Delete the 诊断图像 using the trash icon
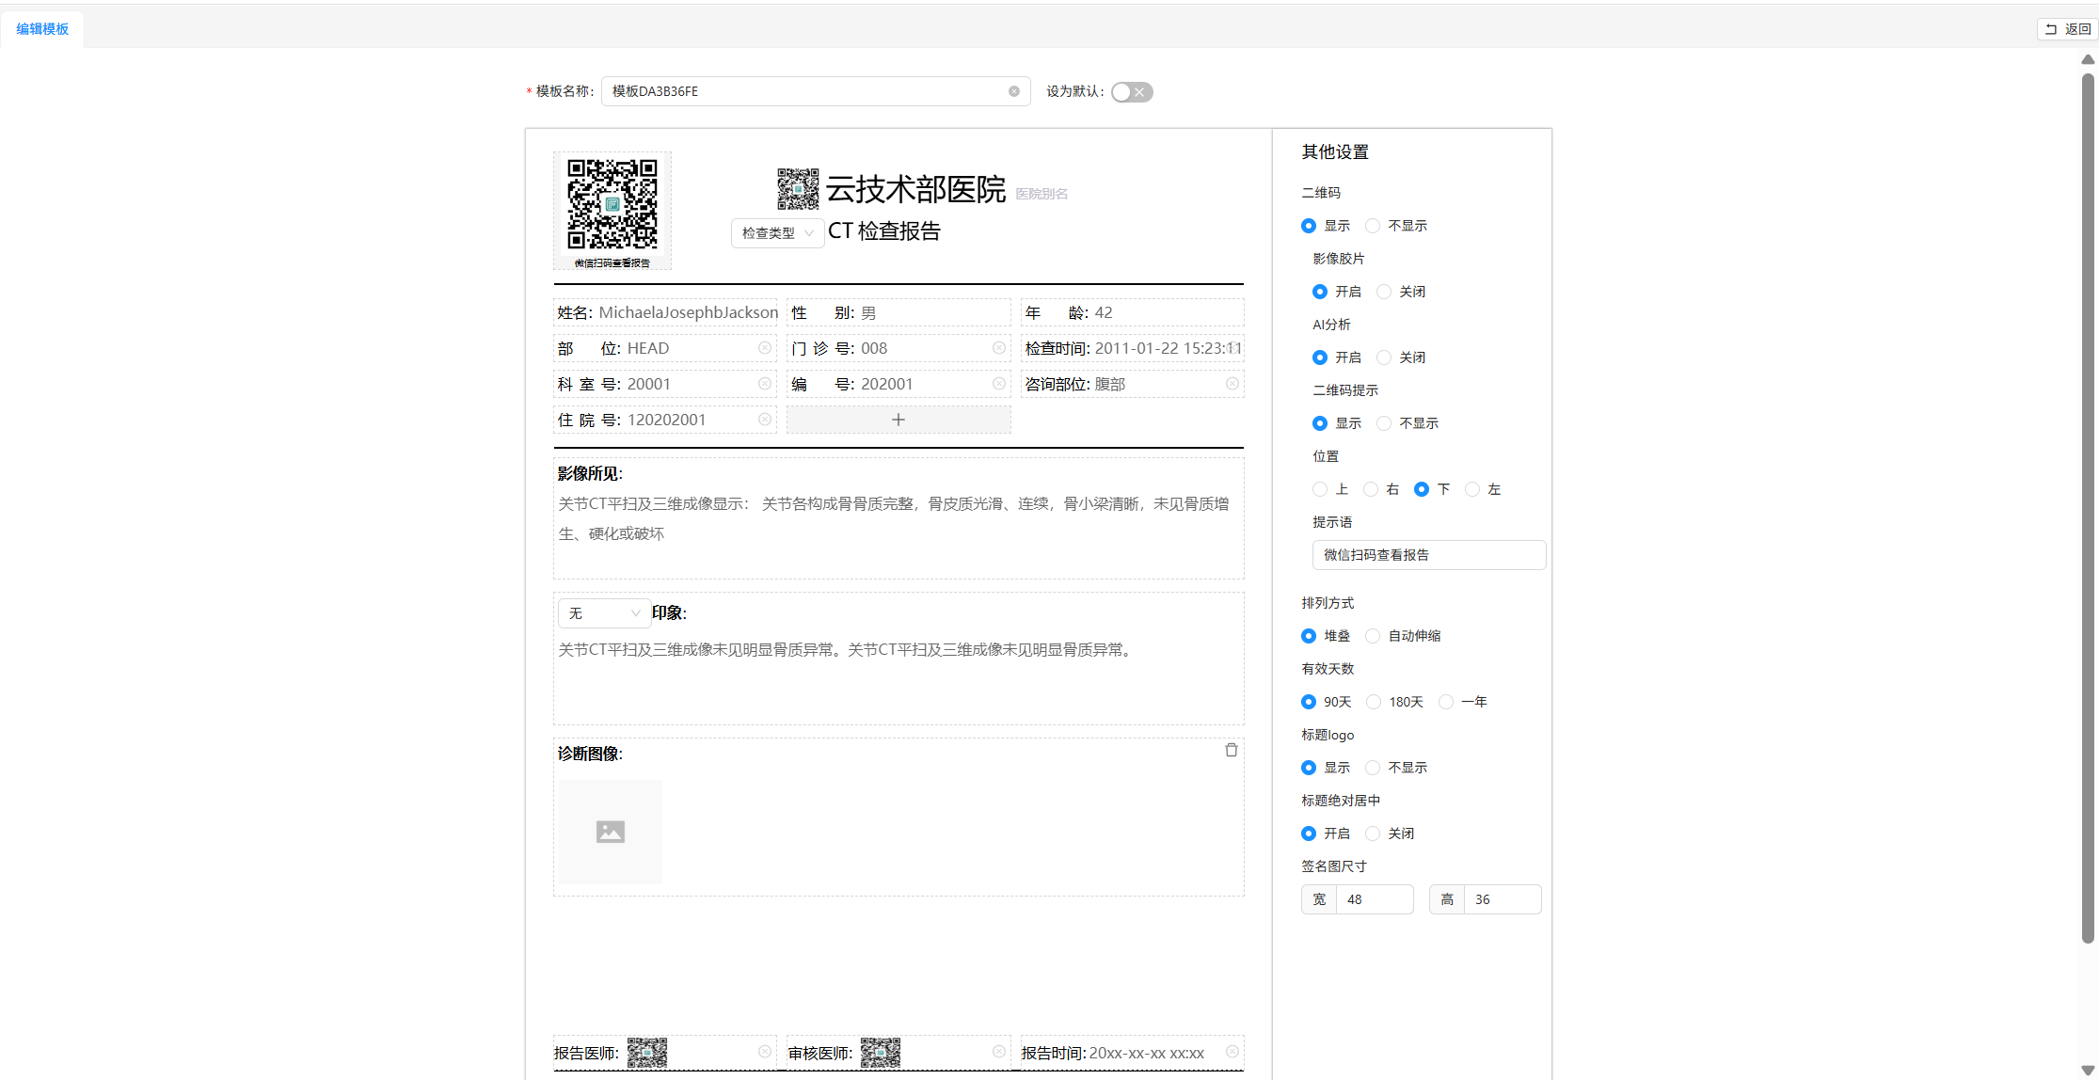 (x=1231, y=749)
